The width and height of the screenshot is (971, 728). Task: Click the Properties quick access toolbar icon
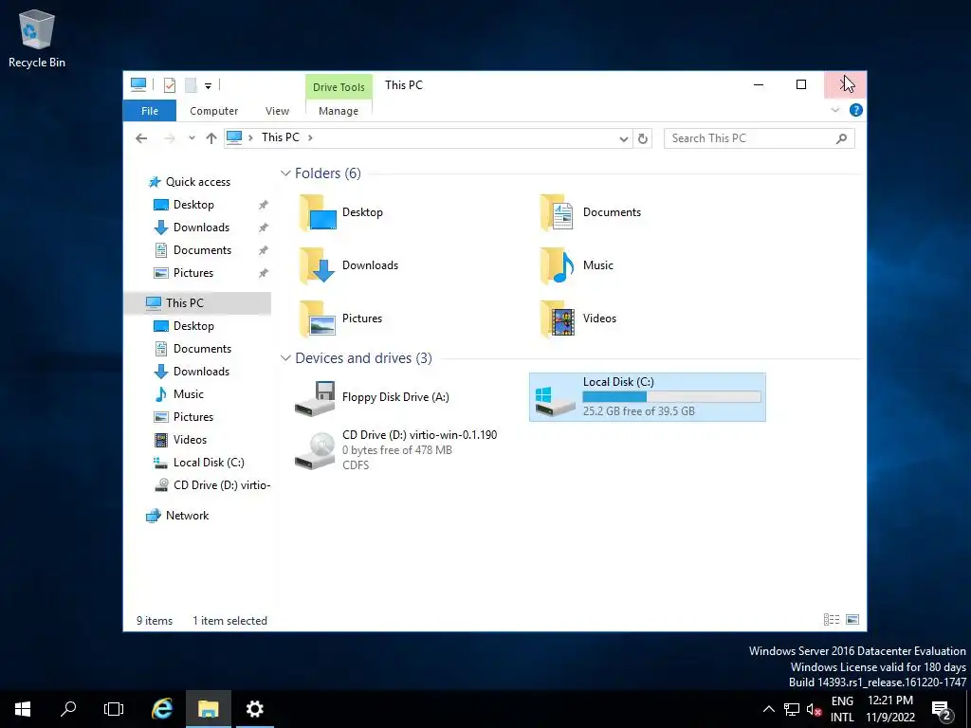(169, 85)
